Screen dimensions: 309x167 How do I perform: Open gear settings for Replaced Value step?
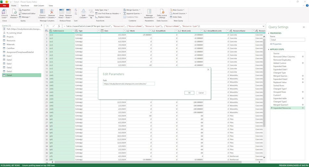[303, 82]
